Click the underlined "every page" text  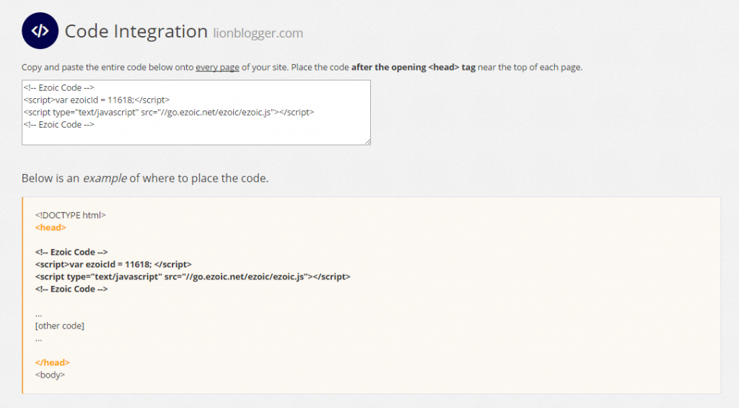[217, 67]
